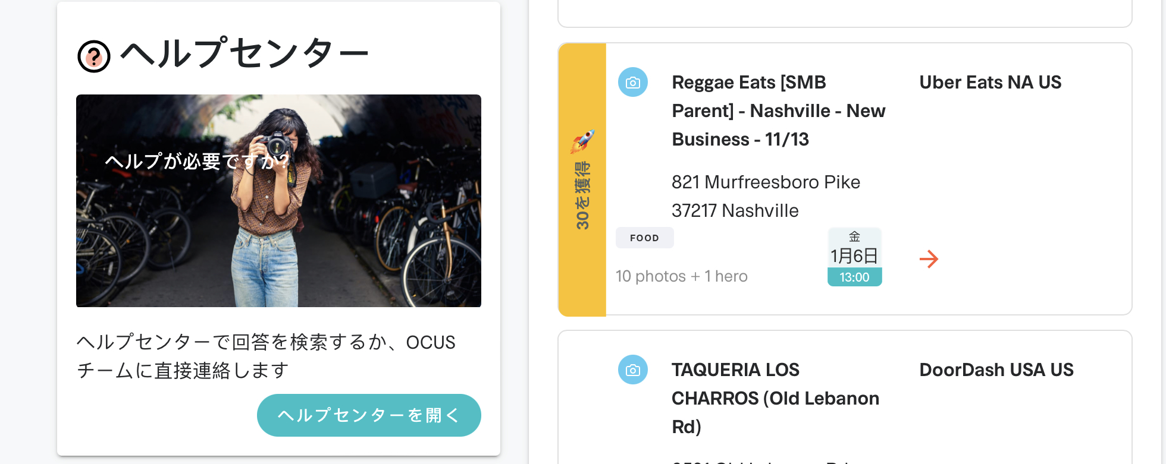The image size is (1166, 464).
Task: Click the help center description paragraph
Action: coord(266,356)
